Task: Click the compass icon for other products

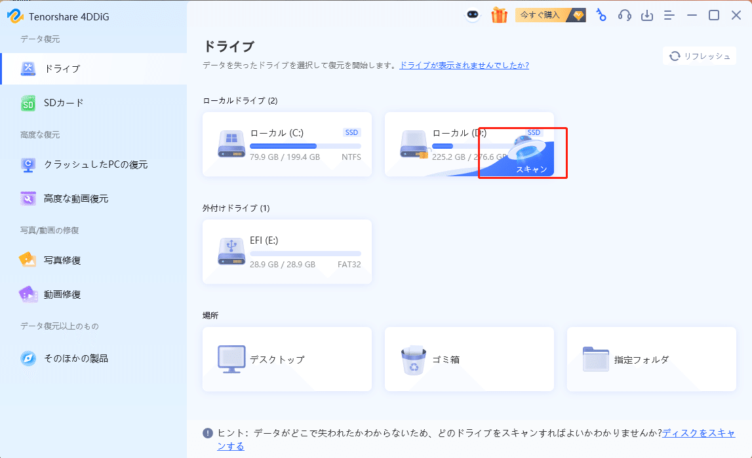Action: (x=28, y=358)
